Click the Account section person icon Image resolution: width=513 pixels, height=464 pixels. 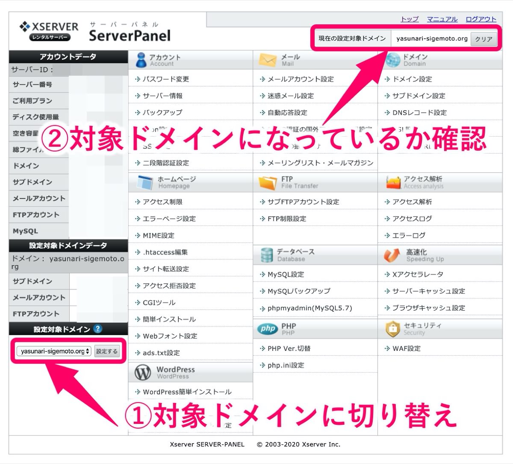click(x=140, y=60)
